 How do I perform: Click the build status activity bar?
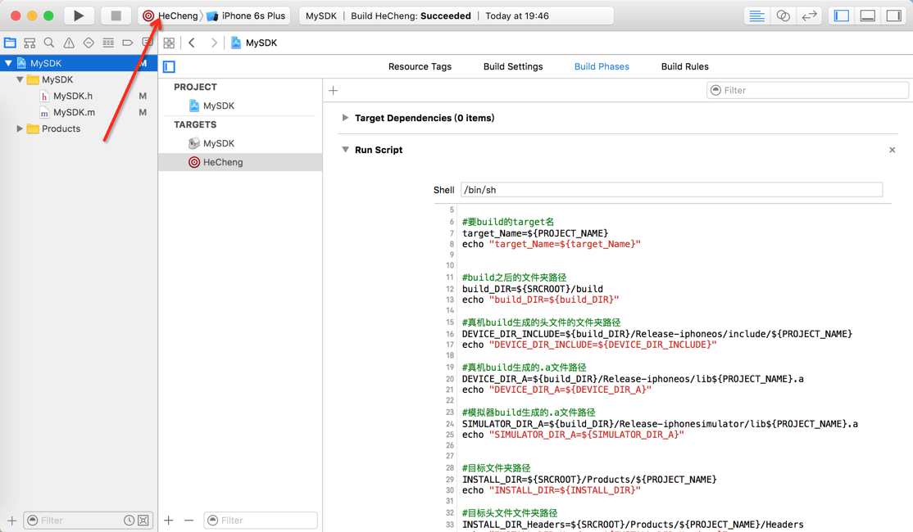pos(456,16)
